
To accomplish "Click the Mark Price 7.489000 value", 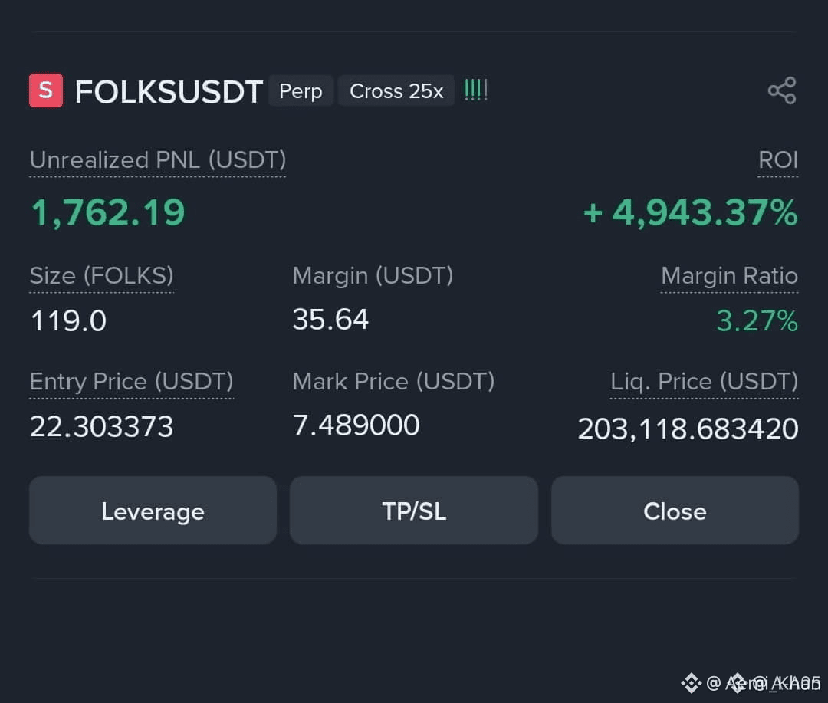I will click(356, 425).
